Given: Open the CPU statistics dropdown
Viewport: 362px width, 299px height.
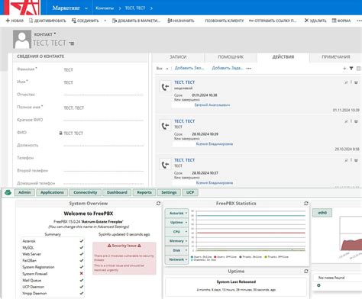Looking at the screenshot, I should (x=176, y=232).
